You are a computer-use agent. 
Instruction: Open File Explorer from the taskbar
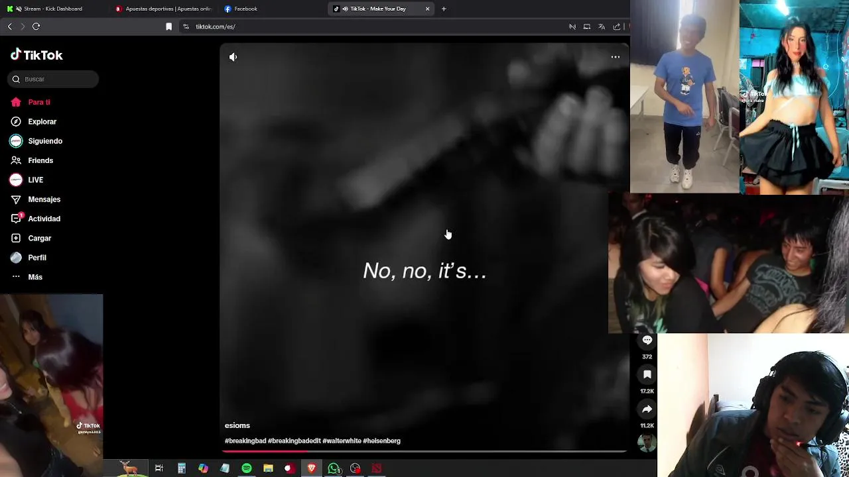coord(268,468)
